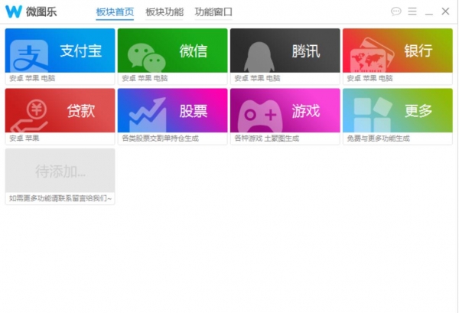Click the 更多 squares grid icon
The width and height of the screenshot is (459, 313).
point(373,115)
